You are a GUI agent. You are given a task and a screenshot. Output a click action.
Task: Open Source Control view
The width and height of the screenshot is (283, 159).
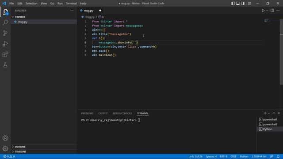coord(5,33)
